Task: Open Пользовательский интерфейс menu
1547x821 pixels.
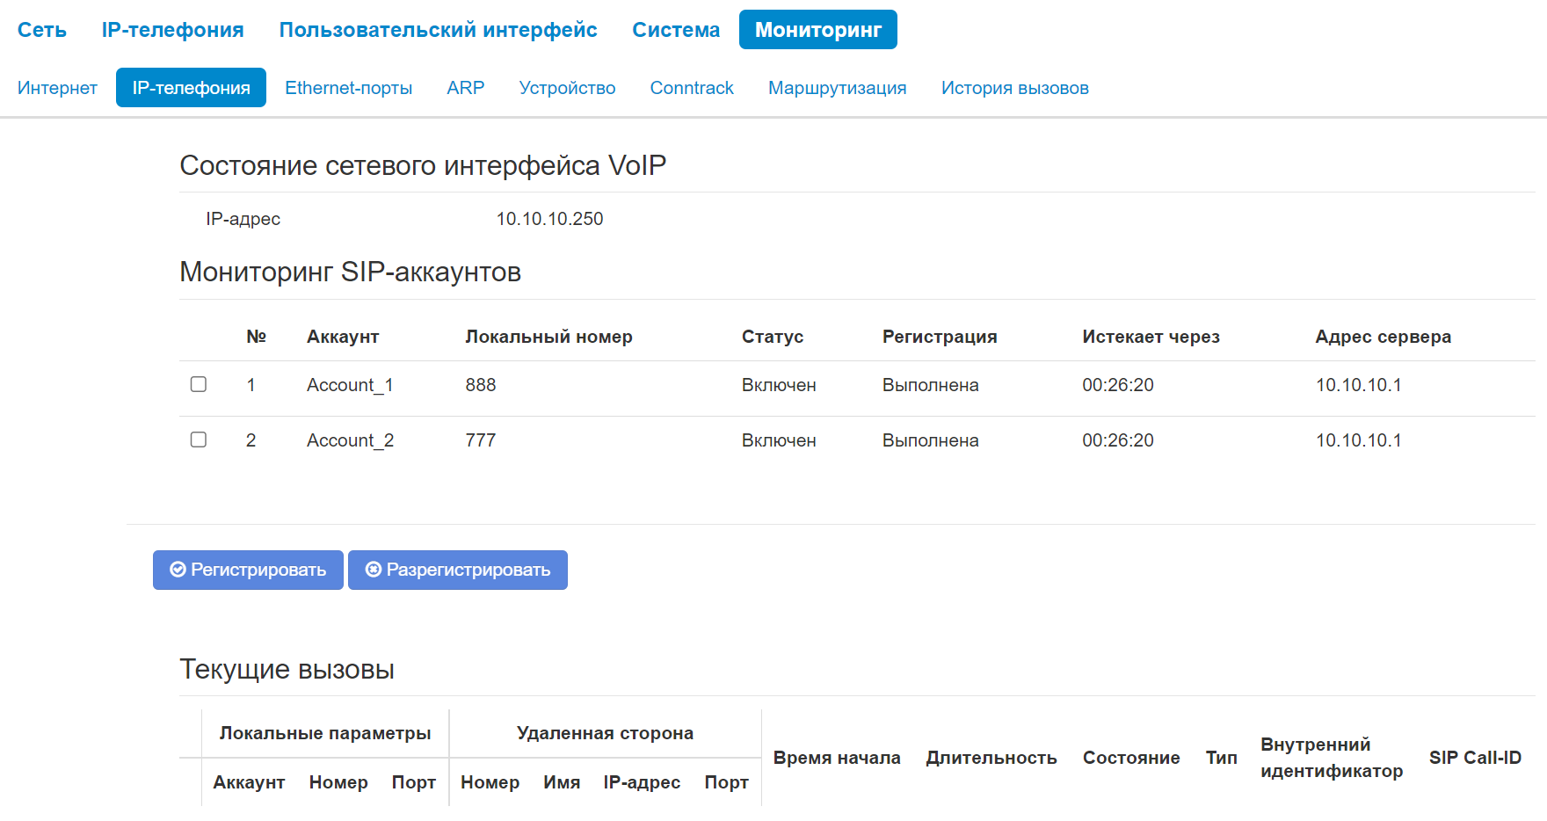Action: pyautogui.click(x=438, y=30)
